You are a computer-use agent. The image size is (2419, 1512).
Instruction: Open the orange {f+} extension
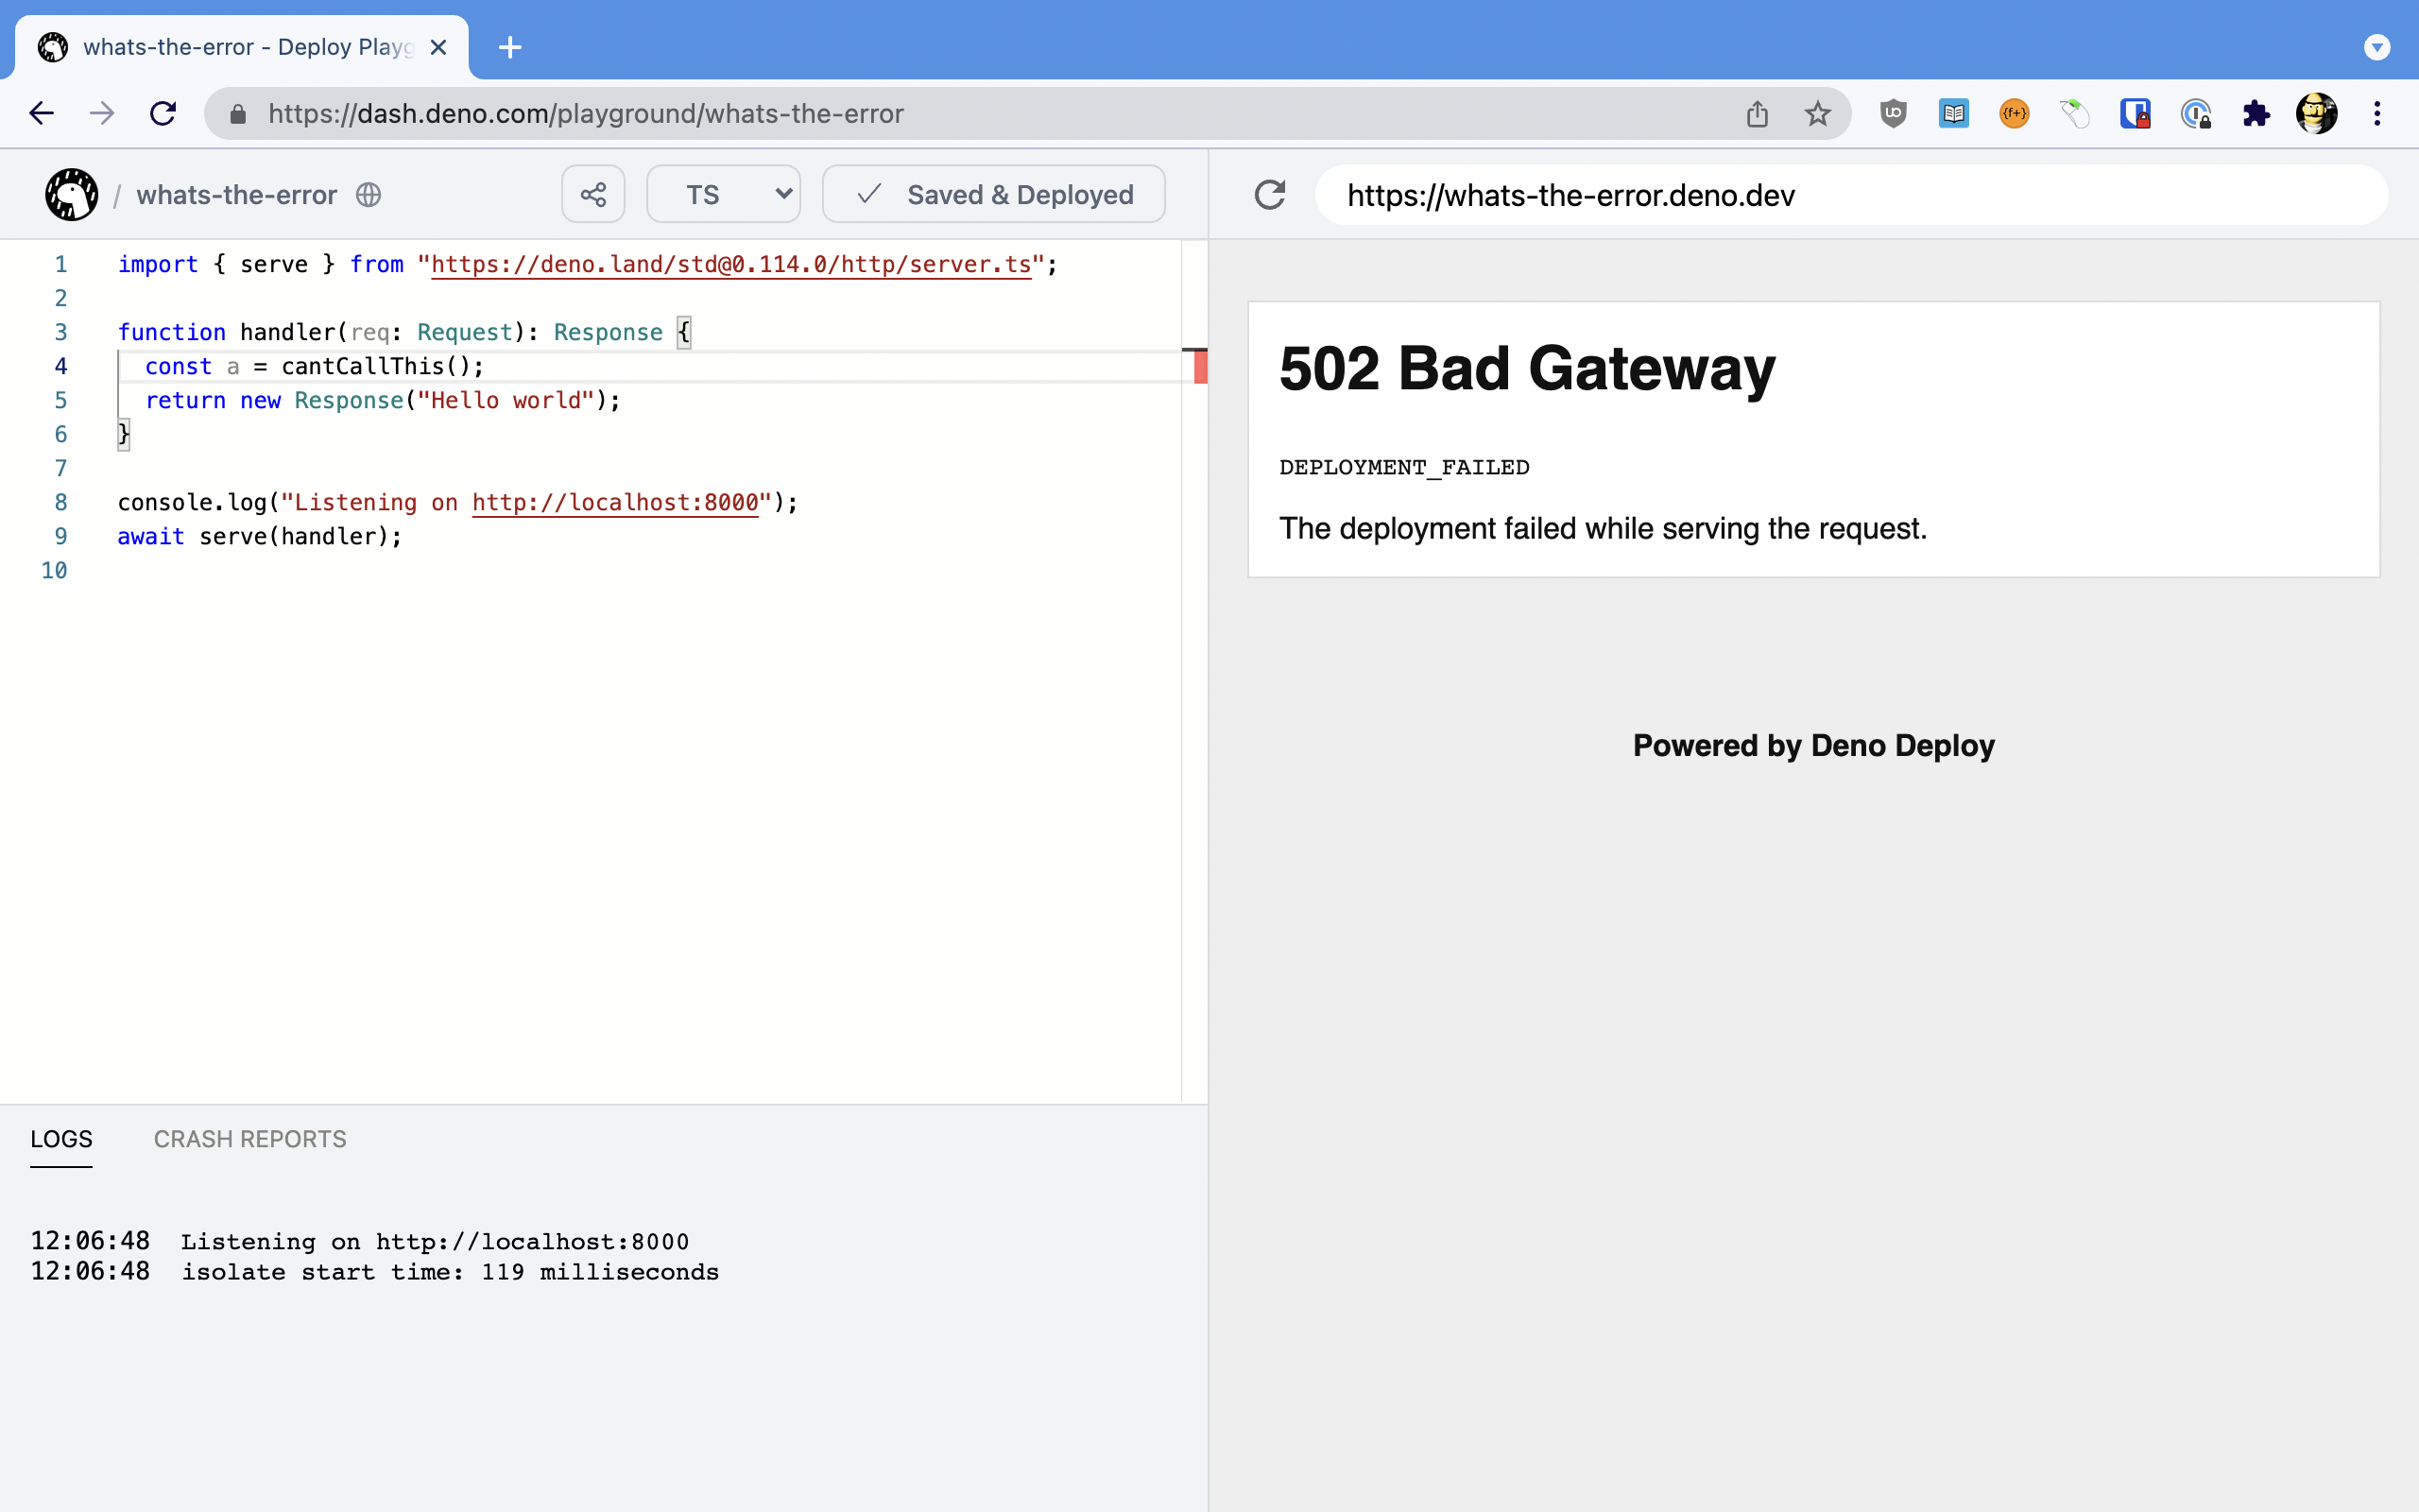coord(2015,113)
